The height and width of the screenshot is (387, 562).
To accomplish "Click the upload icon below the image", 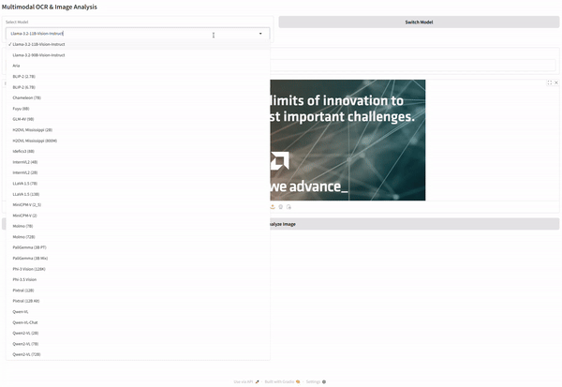I will 273,206.
